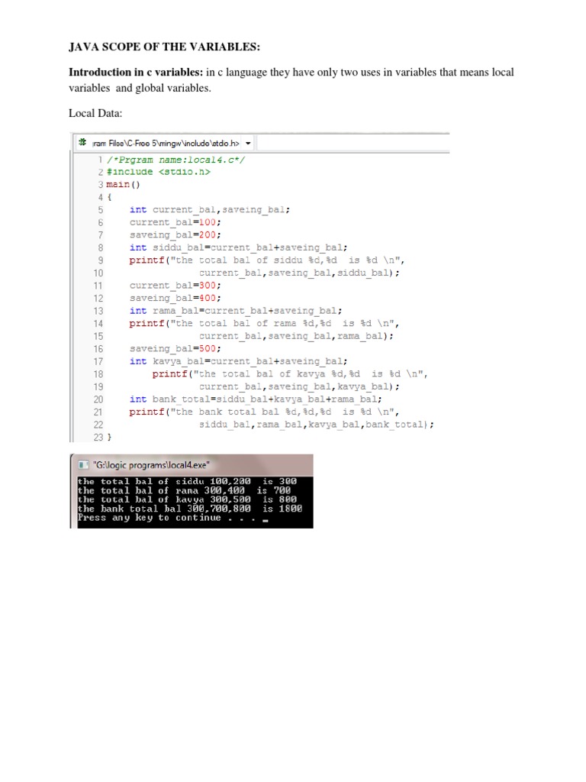Click the 'int rama_bal' declaration line
Image resolution: width=586 pixels, height=782 pixels.
pyautogui.click(x=236, y=311)
